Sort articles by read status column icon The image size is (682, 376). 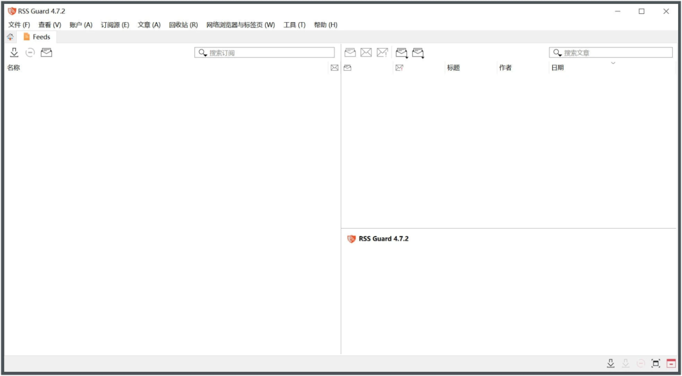point(348,67)
